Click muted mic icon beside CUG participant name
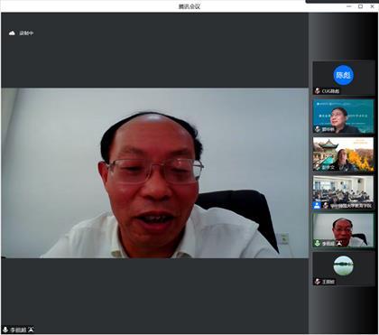Viewport: 379px width, 335px height. click(318, 91)
